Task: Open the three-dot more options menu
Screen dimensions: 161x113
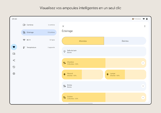Action: pyautogui.click(x=145, y=26)
